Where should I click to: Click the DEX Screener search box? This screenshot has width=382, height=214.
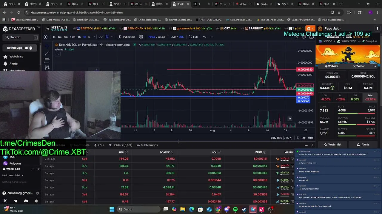point(21,37)
